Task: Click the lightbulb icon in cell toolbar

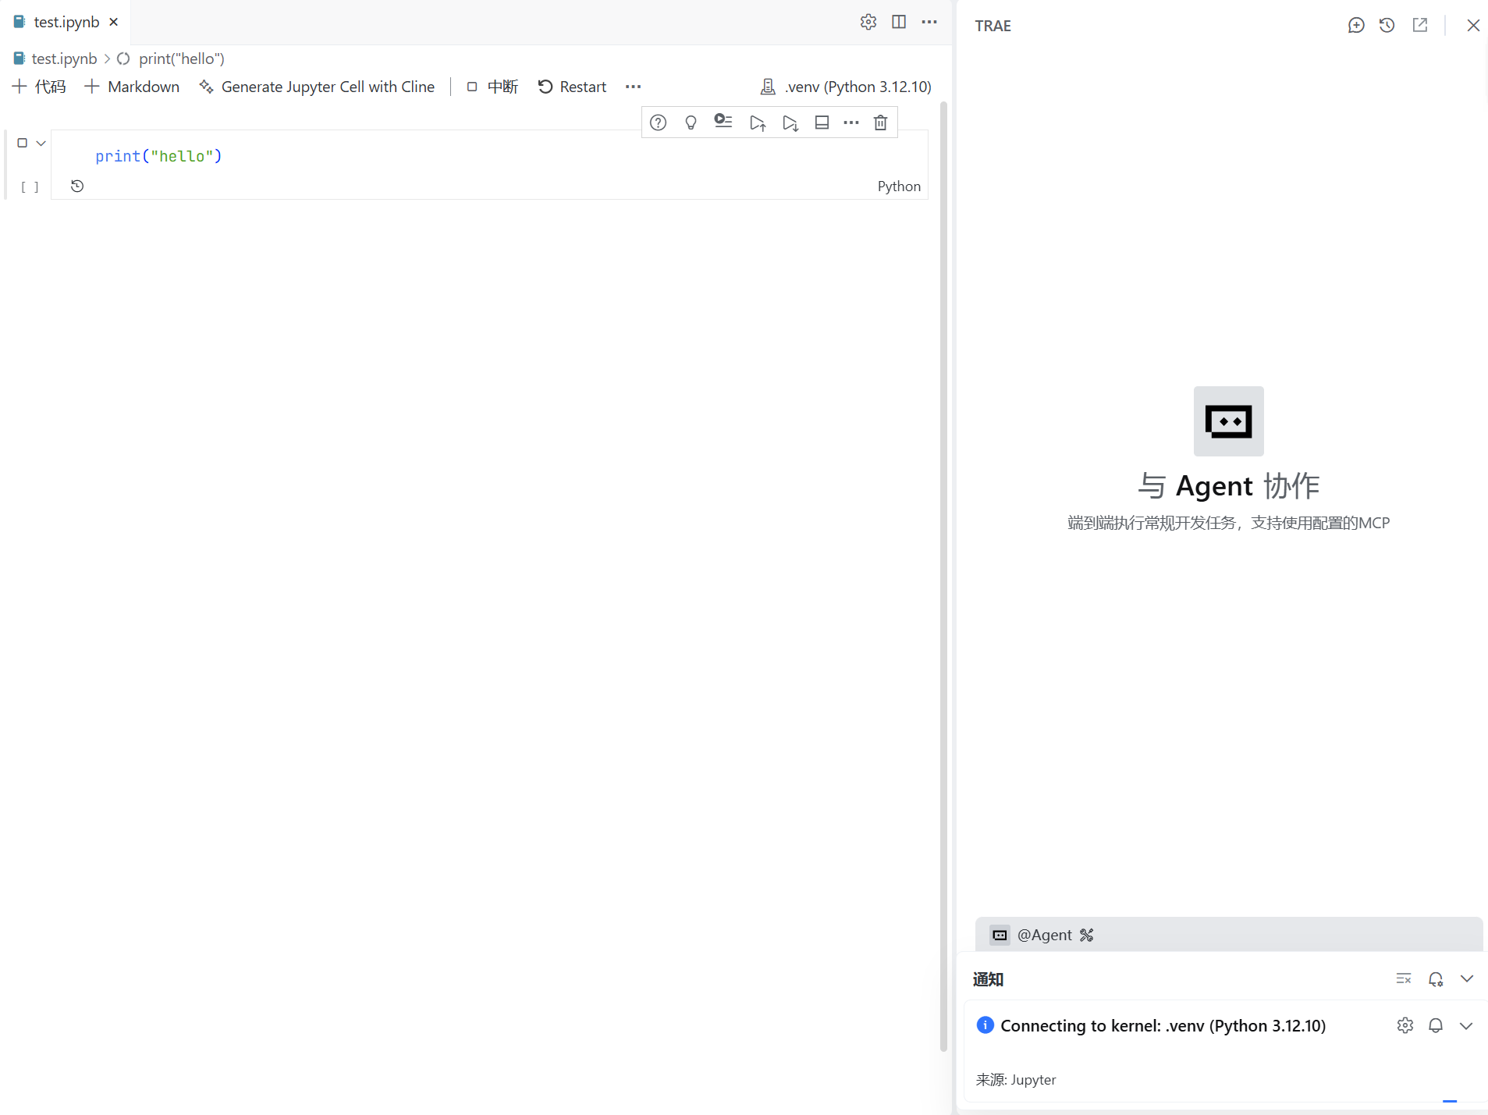Action: (x=691, y=123)
